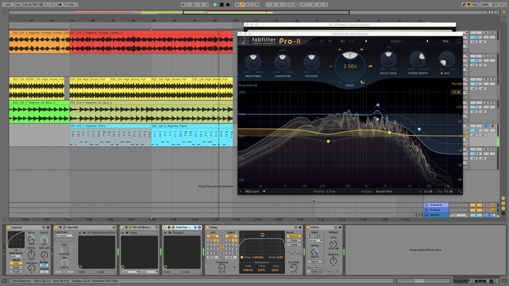The image size is (509, 286).
Task: Click the Stop button in transport
Action: click(x=221, y=4)
